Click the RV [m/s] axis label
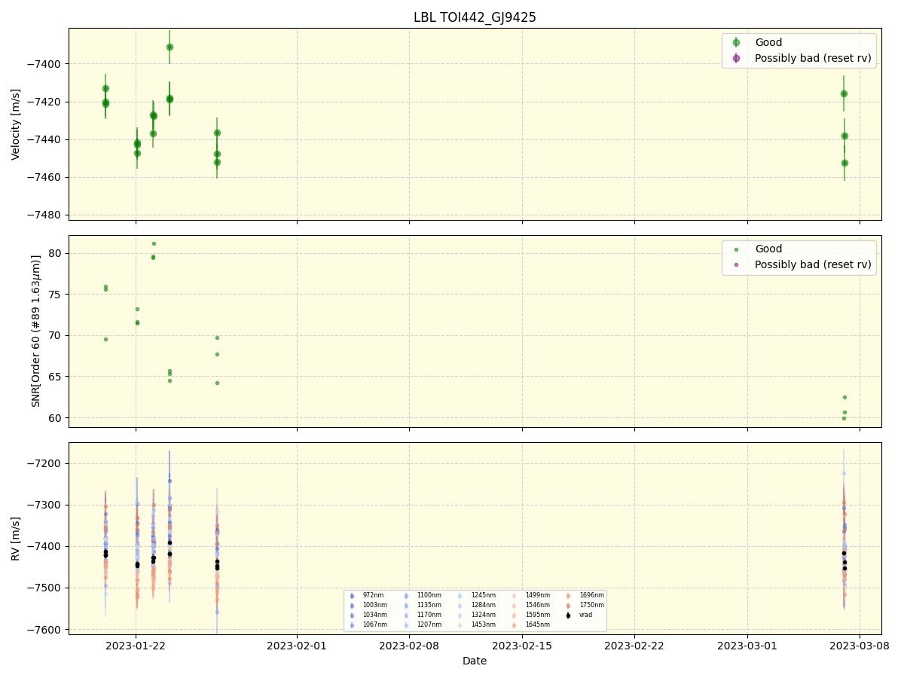The width and height of the screenshot is (904, 678). coord(16,539)
